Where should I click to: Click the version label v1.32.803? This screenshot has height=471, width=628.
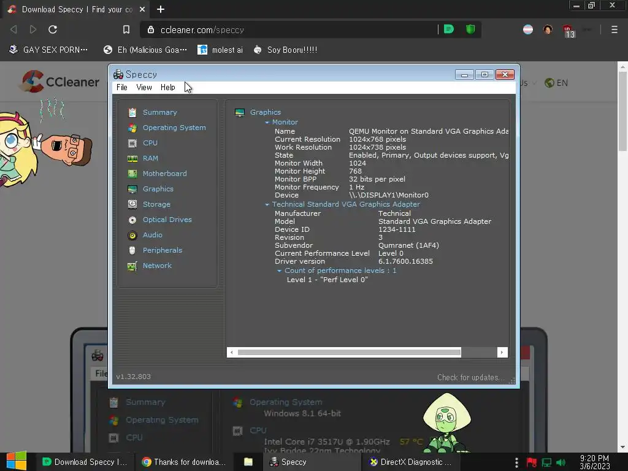pos(133,377)
